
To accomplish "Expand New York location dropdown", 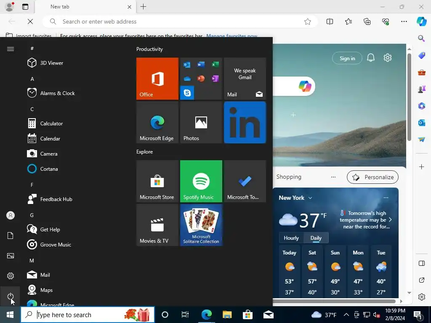I will point(310,198).
